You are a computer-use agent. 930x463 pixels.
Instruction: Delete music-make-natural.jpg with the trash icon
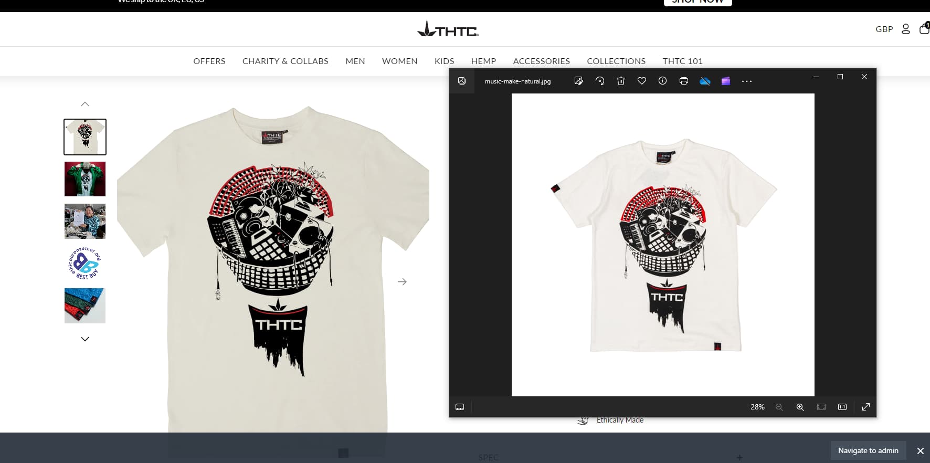[x=621, y=81]
